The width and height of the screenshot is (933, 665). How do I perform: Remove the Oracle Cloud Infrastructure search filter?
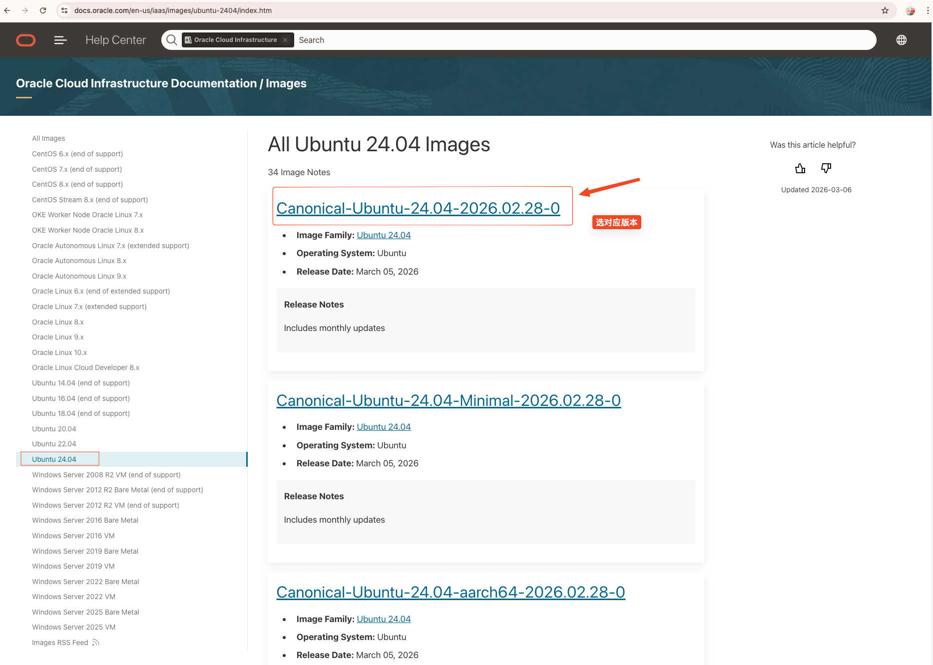click(285, 40)
